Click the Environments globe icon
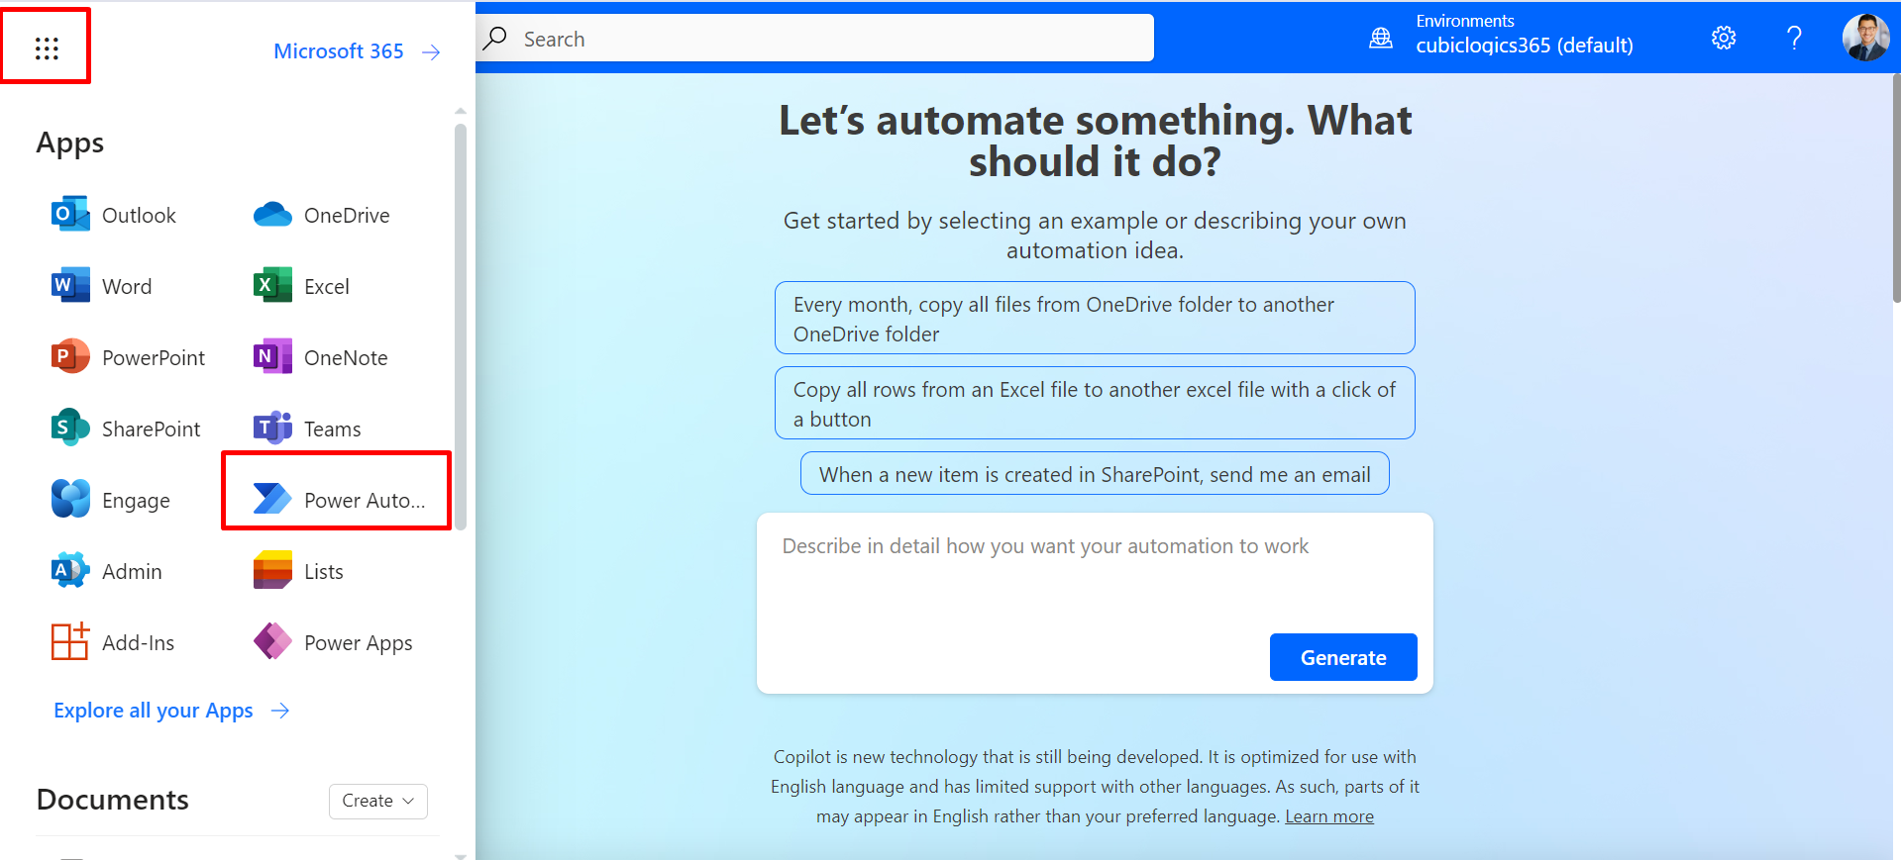 pos(1381,39)
